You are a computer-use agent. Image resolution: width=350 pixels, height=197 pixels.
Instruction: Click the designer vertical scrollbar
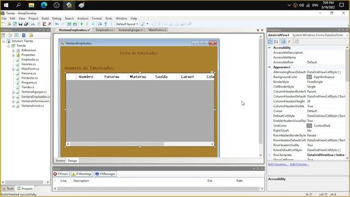pos(260,96)
